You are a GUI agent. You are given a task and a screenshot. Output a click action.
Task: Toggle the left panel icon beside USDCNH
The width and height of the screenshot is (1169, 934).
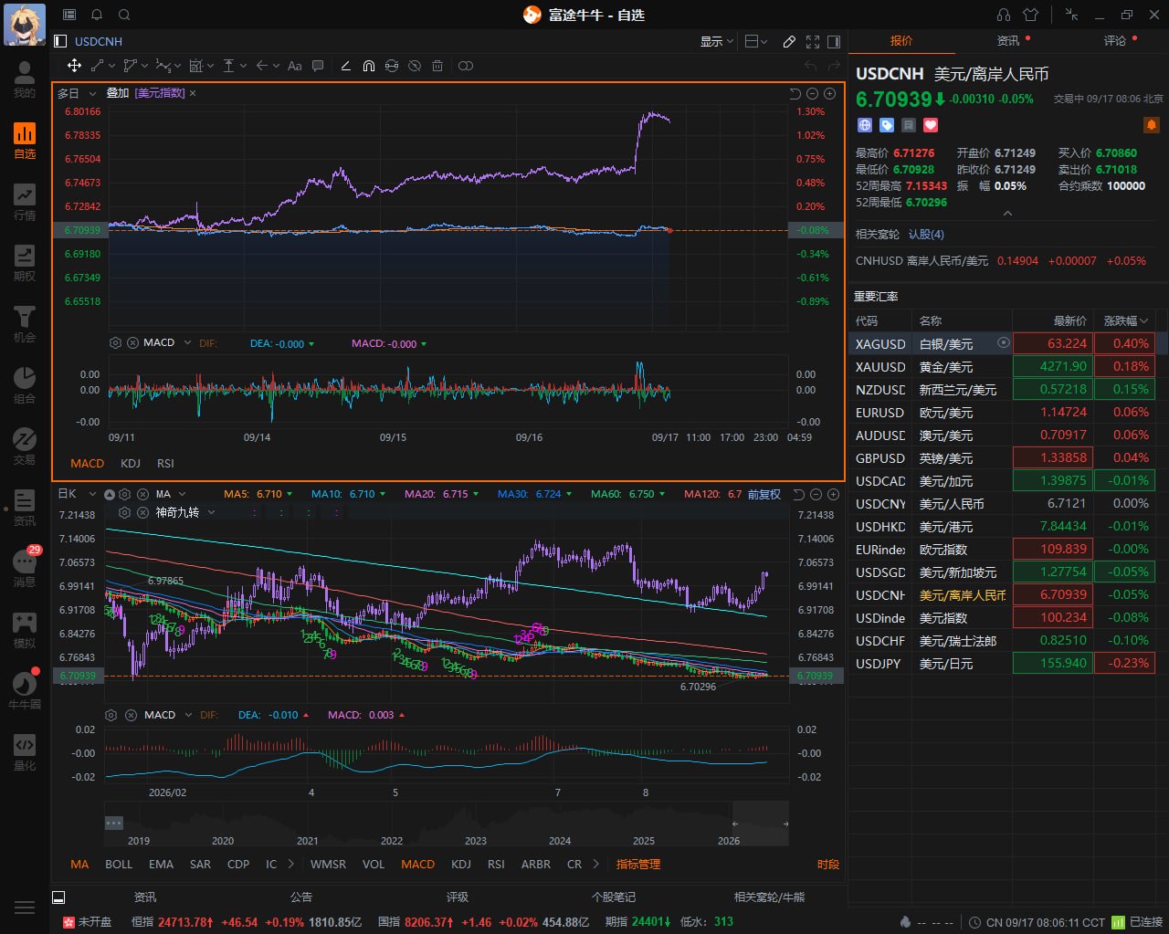[60, 41]
